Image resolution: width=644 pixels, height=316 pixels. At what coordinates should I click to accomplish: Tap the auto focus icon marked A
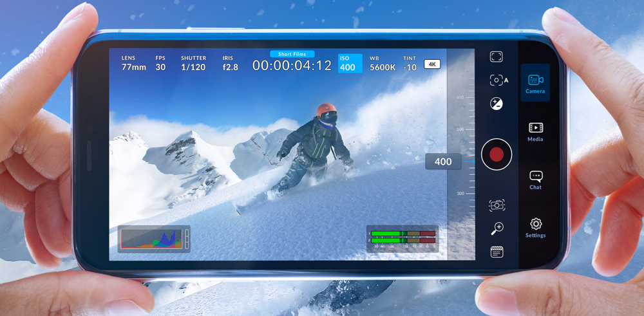(498, 80)
